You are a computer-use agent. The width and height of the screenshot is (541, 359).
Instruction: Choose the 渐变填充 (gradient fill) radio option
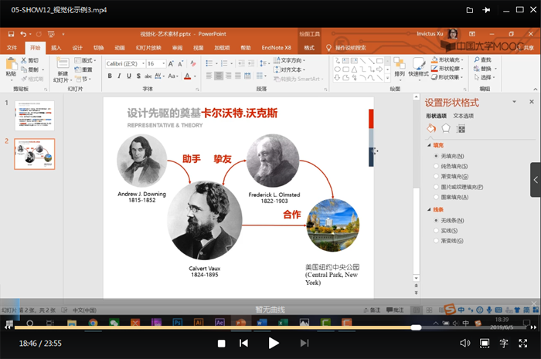436,176
